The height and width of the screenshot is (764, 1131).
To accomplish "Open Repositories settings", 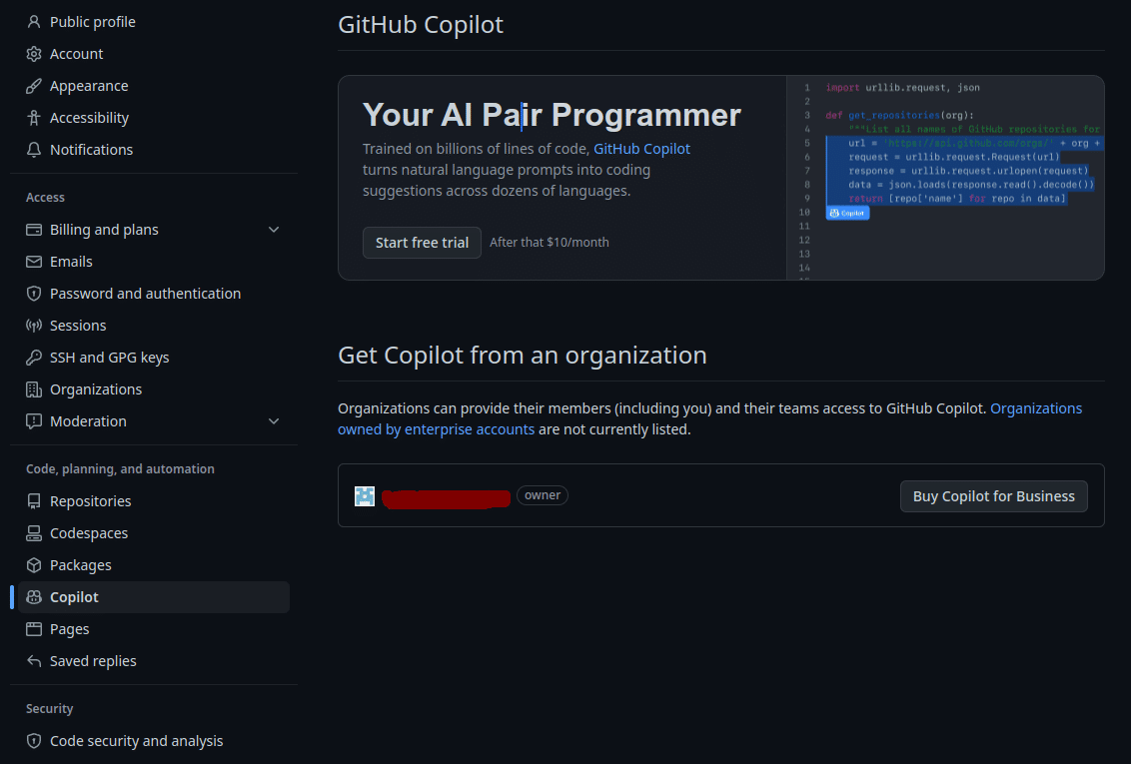I will pos(154,501).
